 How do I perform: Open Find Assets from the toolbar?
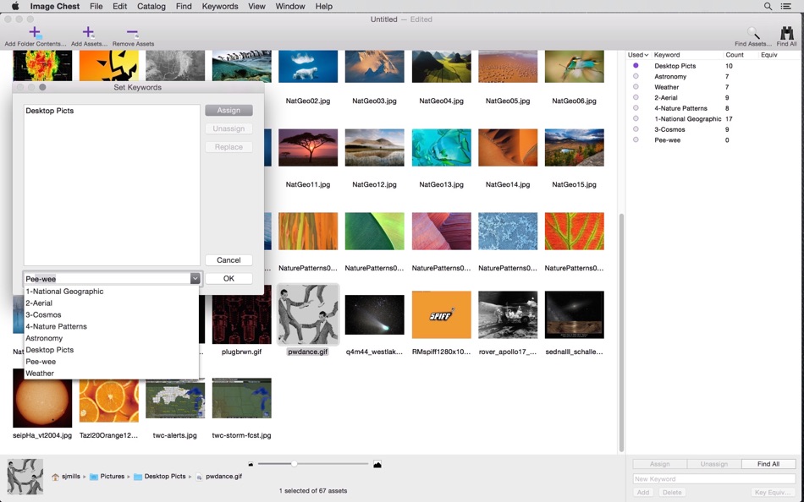[x=752, y=34]
